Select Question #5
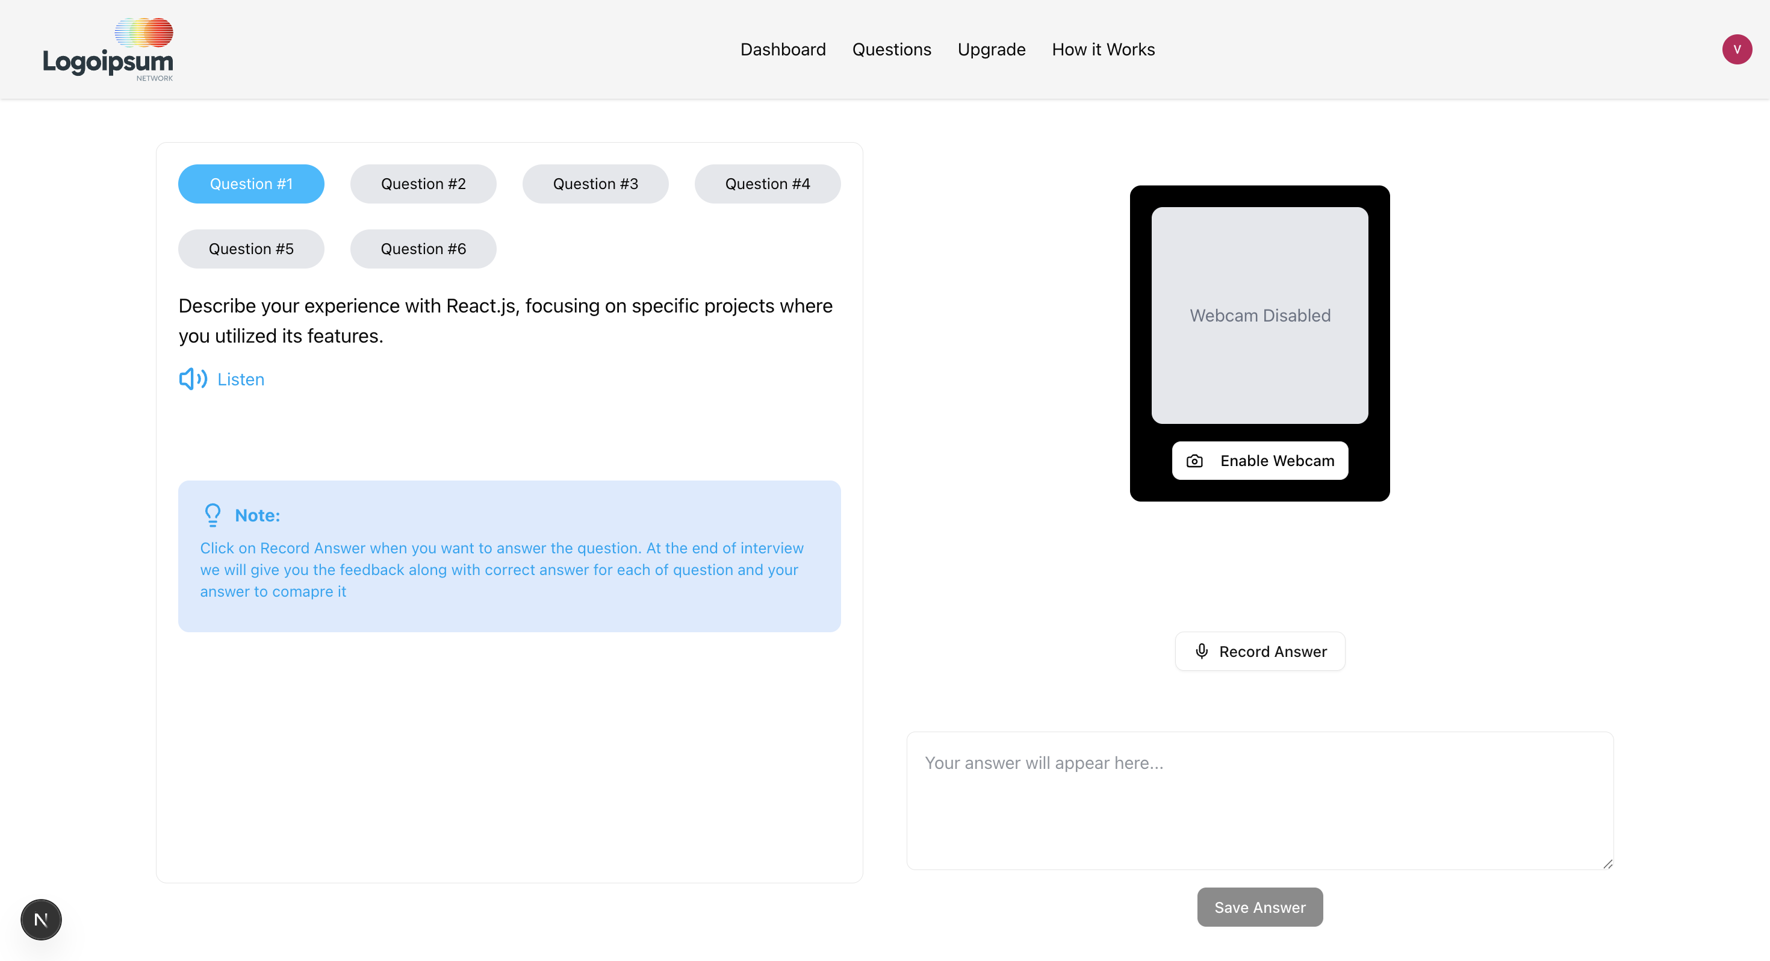Screen dimensions: 1770x961 [251, 249]
